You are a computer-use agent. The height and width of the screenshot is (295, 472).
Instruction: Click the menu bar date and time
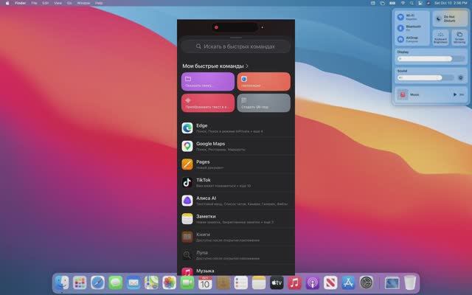coord(451,3)
